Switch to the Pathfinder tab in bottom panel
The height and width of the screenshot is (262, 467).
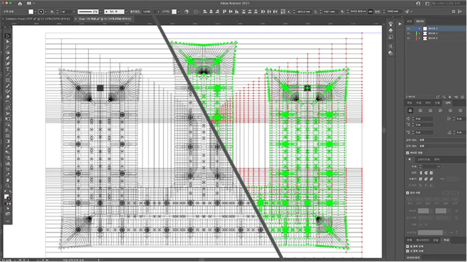[x=422, y=240]
